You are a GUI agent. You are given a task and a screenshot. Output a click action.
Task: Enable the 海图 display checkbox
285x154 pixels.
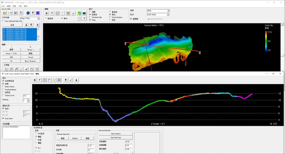(x=90, y=11)
